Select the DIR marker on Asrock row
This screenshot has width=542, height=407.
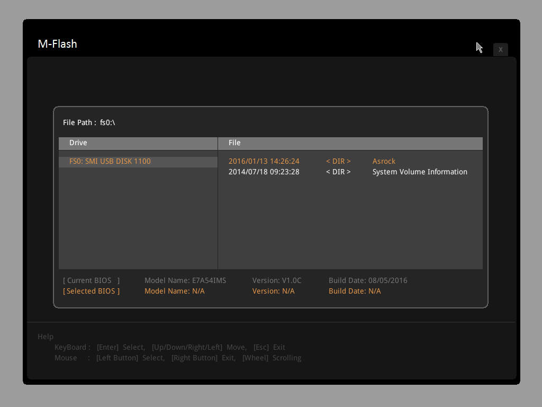pyautogui.click(x=338, y=161)
